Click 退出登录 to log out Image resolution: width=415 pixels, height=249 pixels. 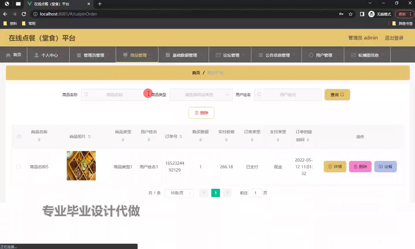pos(394,38)
